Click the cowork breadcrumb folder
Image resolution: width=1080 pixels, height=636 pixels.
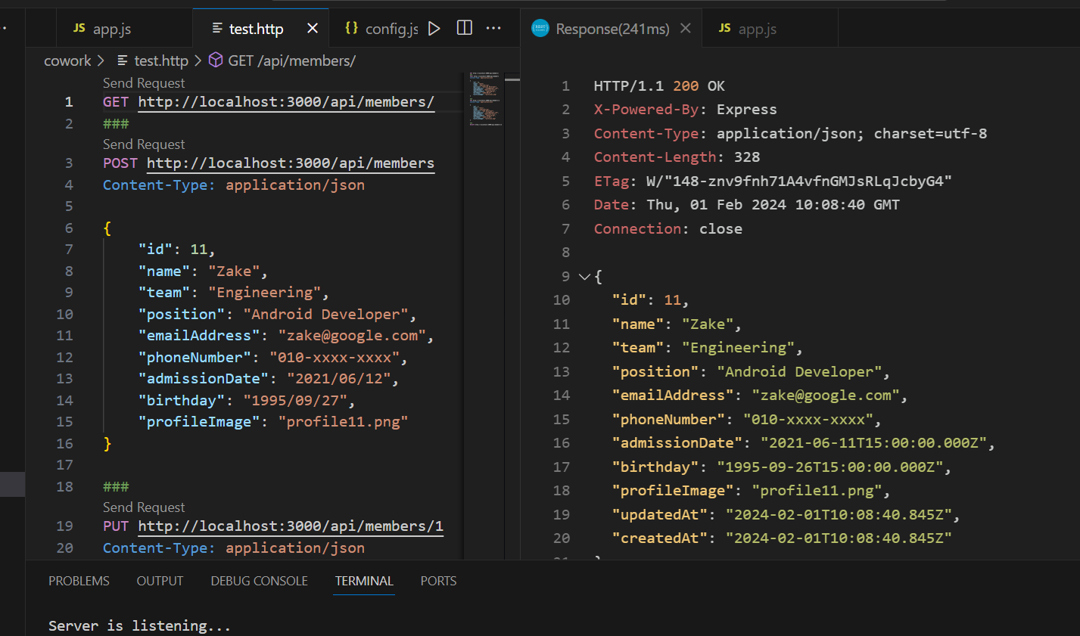click(x=67, y=60)
